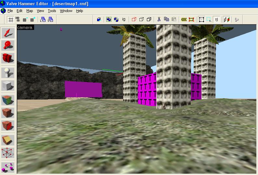Viewport: 258px width, 175px height.
Task: Select the Selection arrow tool
Action: [x=8, y=33]
